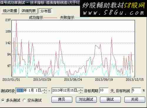Increase start date with up spinner arrow
This screenshot has height=108, width=147.
point(45,90)
